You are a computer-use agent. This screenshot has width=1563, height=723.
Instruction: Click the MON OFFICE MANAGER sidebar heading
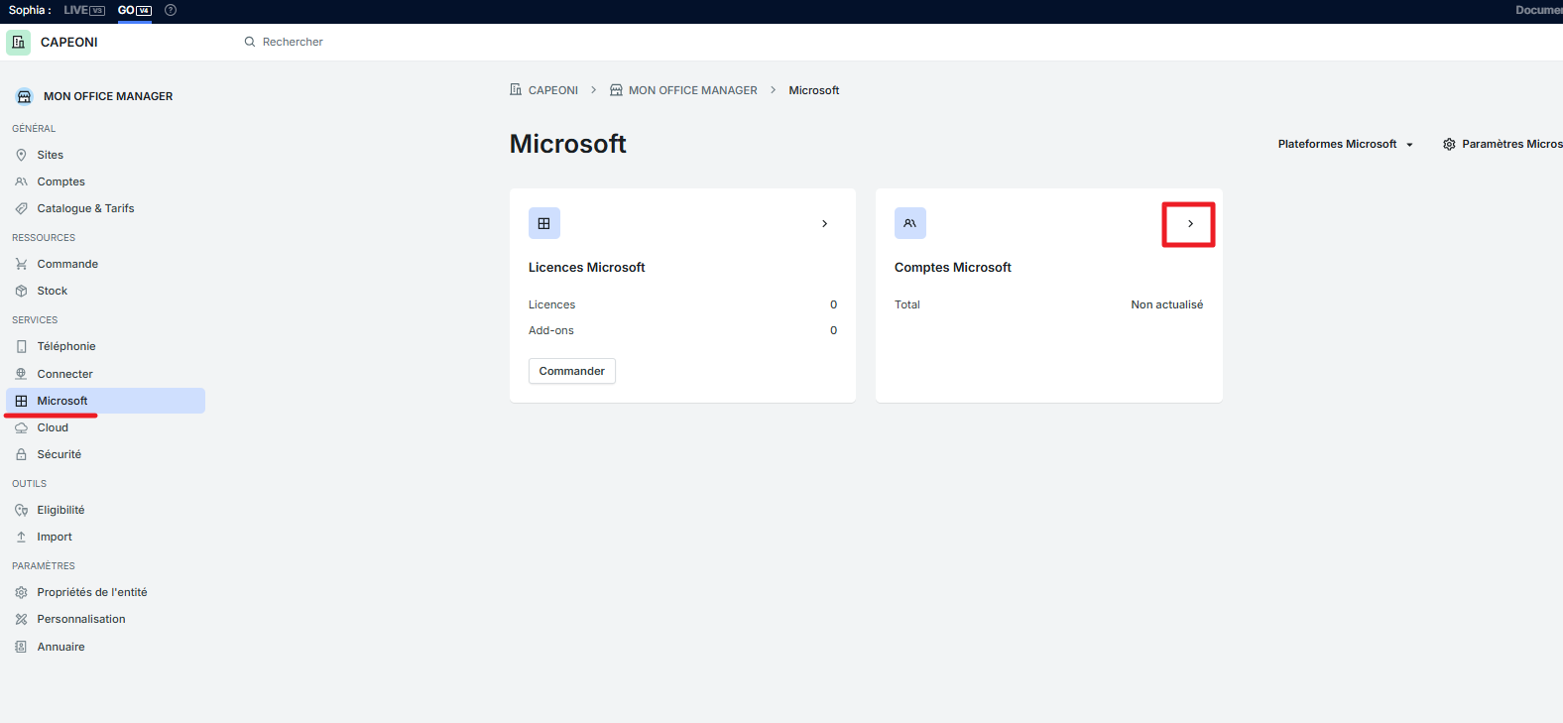coord(108,96)
